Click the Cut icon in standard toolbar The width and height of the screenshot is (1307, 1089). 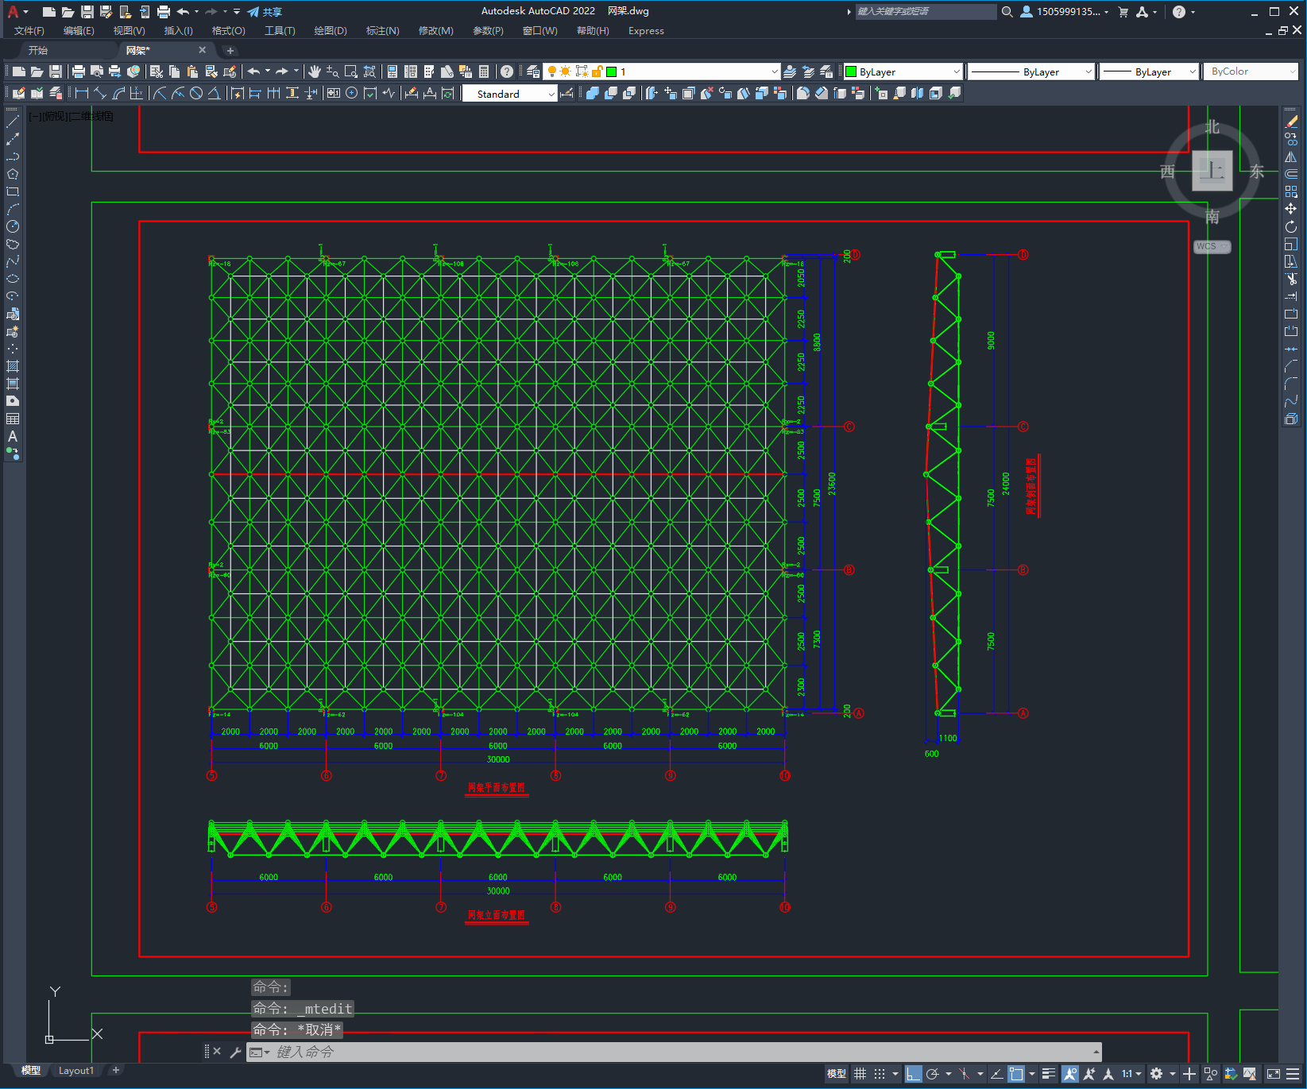point(157,71)
